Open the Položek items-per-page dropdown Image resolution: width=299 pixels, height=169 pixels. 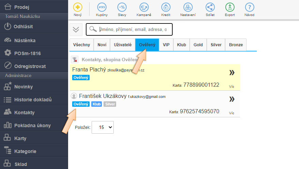pos(103,127)
